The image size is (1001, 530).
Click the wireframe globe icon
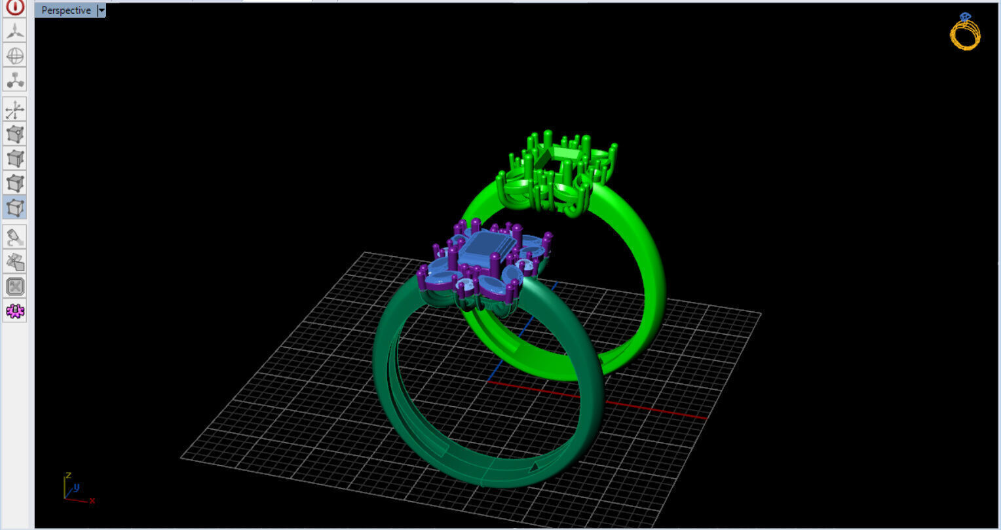point(15,55)
